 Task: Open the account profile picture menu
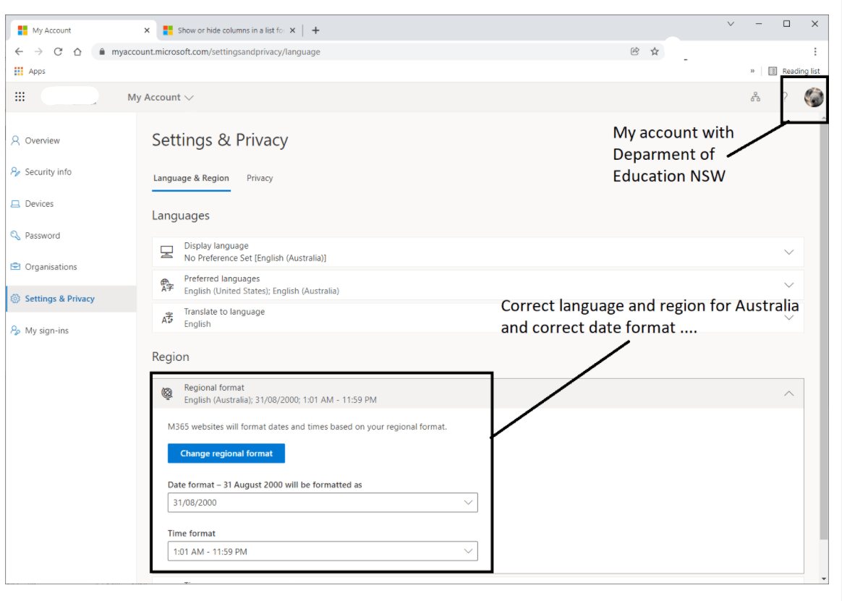click(x=814, y=97)
